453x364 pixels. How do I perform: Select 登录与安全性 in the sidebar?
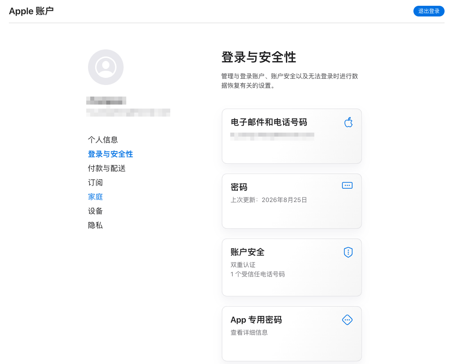(x=110, y=154)
